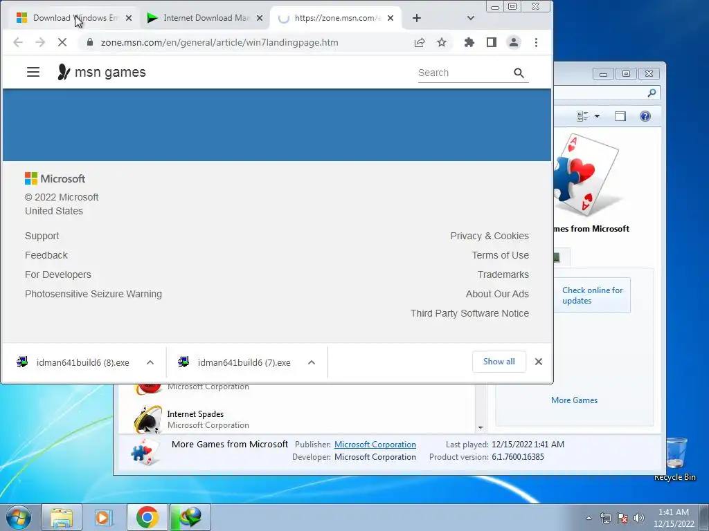The height and width of the screenshot is (531, 709).
Task: Stop loading the page in Chrome
Action: [62, 42]
